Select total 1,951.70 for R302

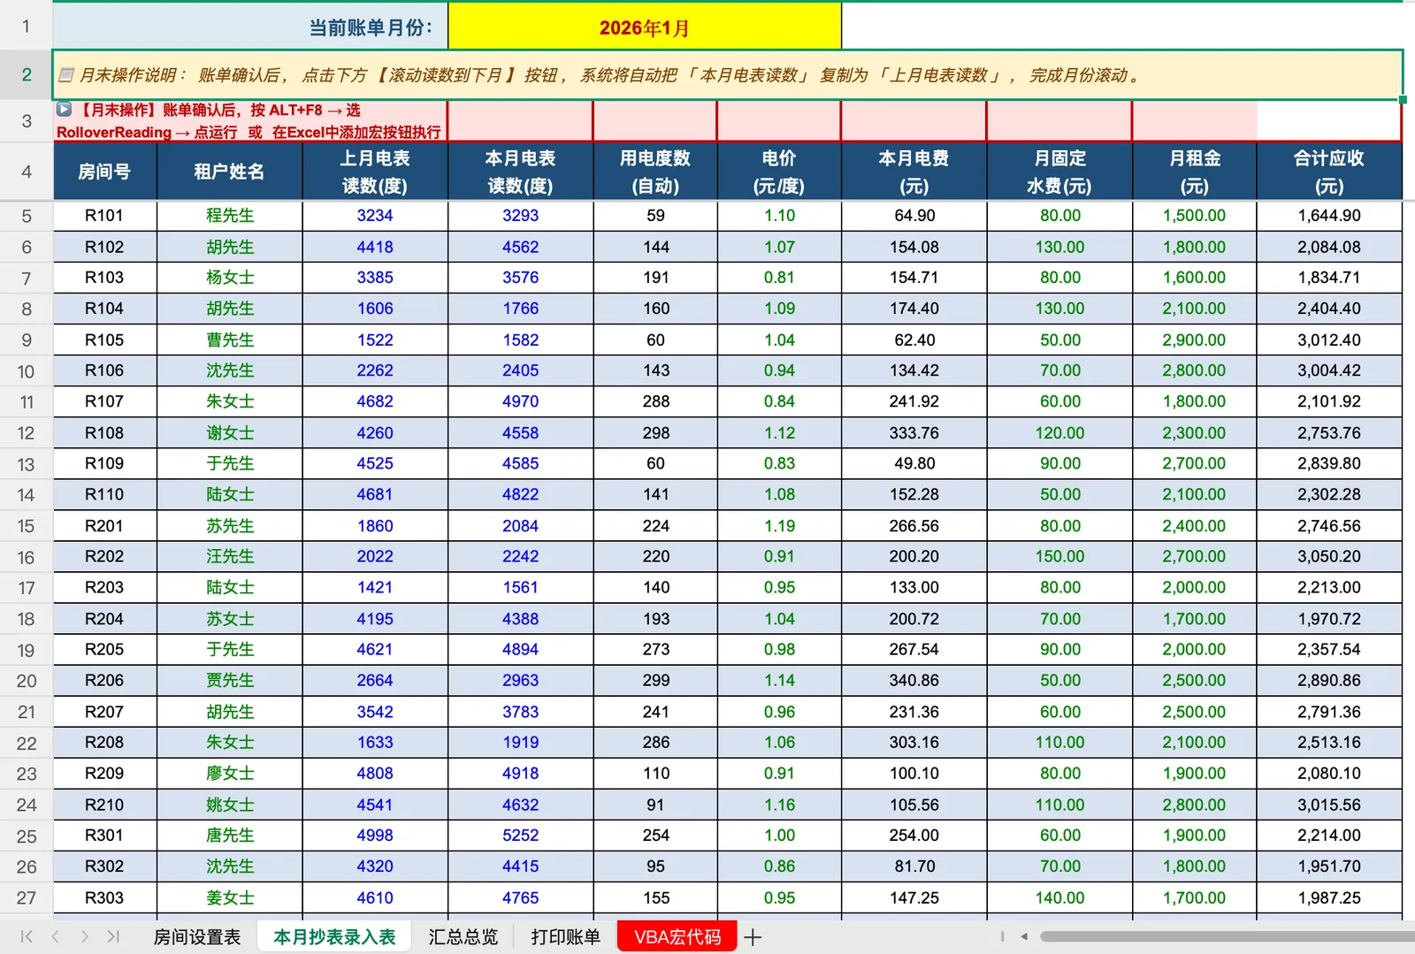point(1329,866)
